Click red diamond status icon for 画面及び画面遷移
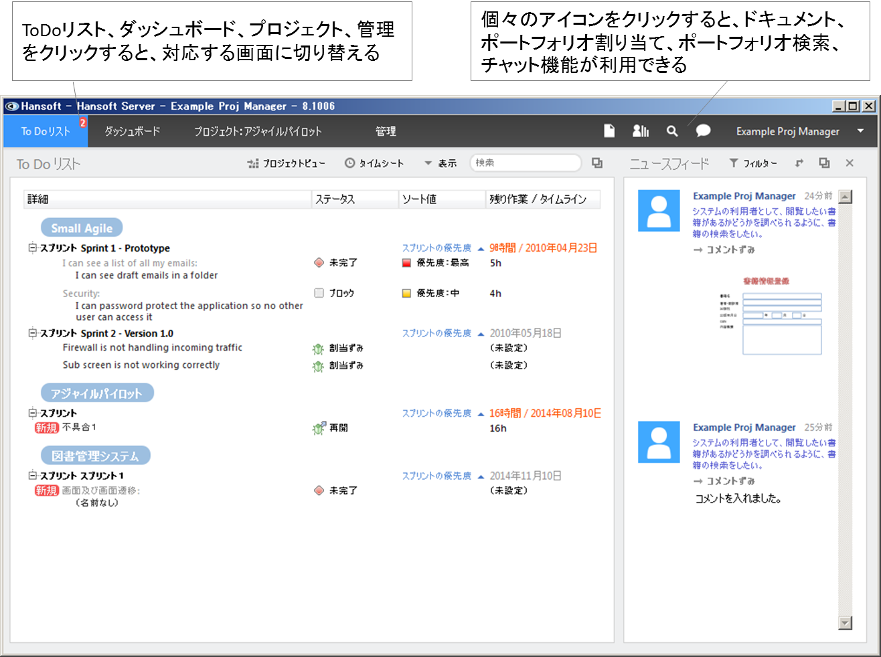This screenshot has height=657, width=881. (319, 490)
